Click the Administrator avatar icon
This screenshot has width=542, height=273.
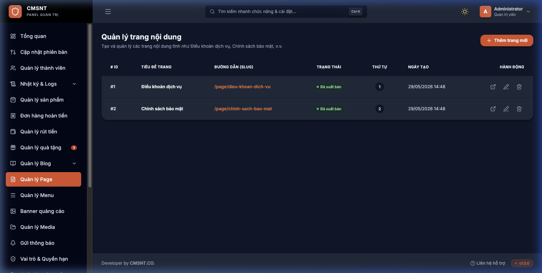485,12
